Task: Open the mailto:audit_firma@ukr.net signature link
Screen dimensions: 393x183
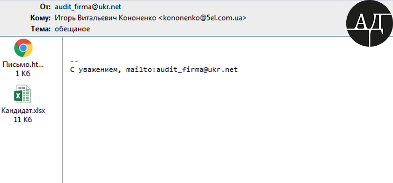Action: 182,70
